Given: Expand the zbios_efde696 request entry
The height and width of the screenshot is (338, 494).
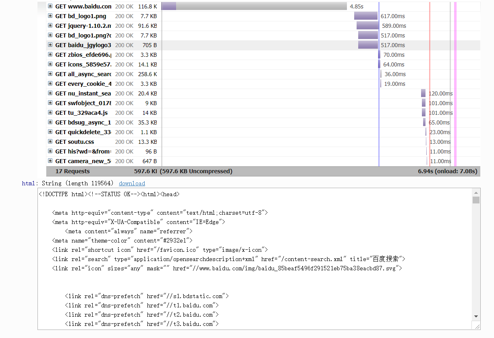Looking at the screenshot, I should 50,55.
